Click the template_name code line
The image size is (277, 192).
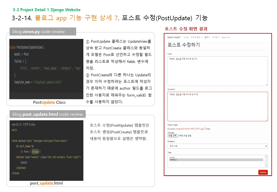[x=38, y=82]
